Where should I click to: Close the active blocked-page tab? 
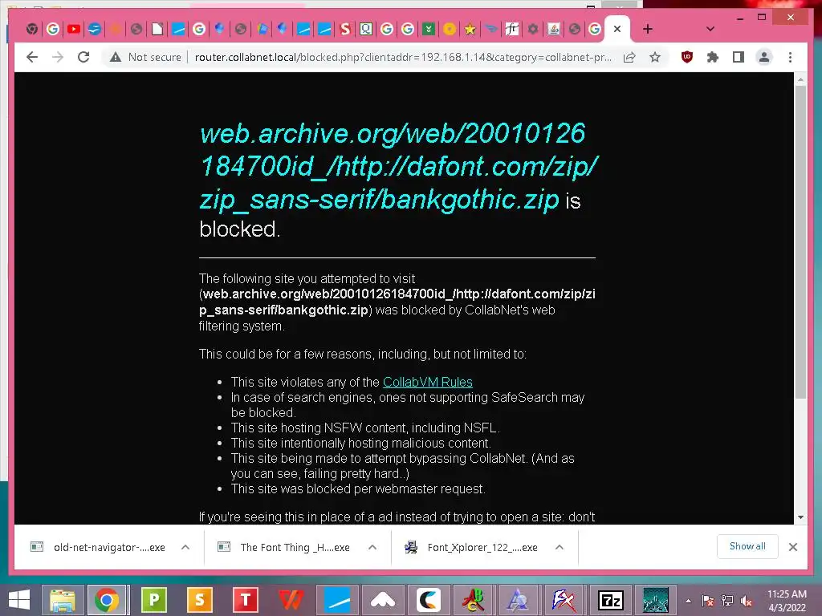[617, 30]
